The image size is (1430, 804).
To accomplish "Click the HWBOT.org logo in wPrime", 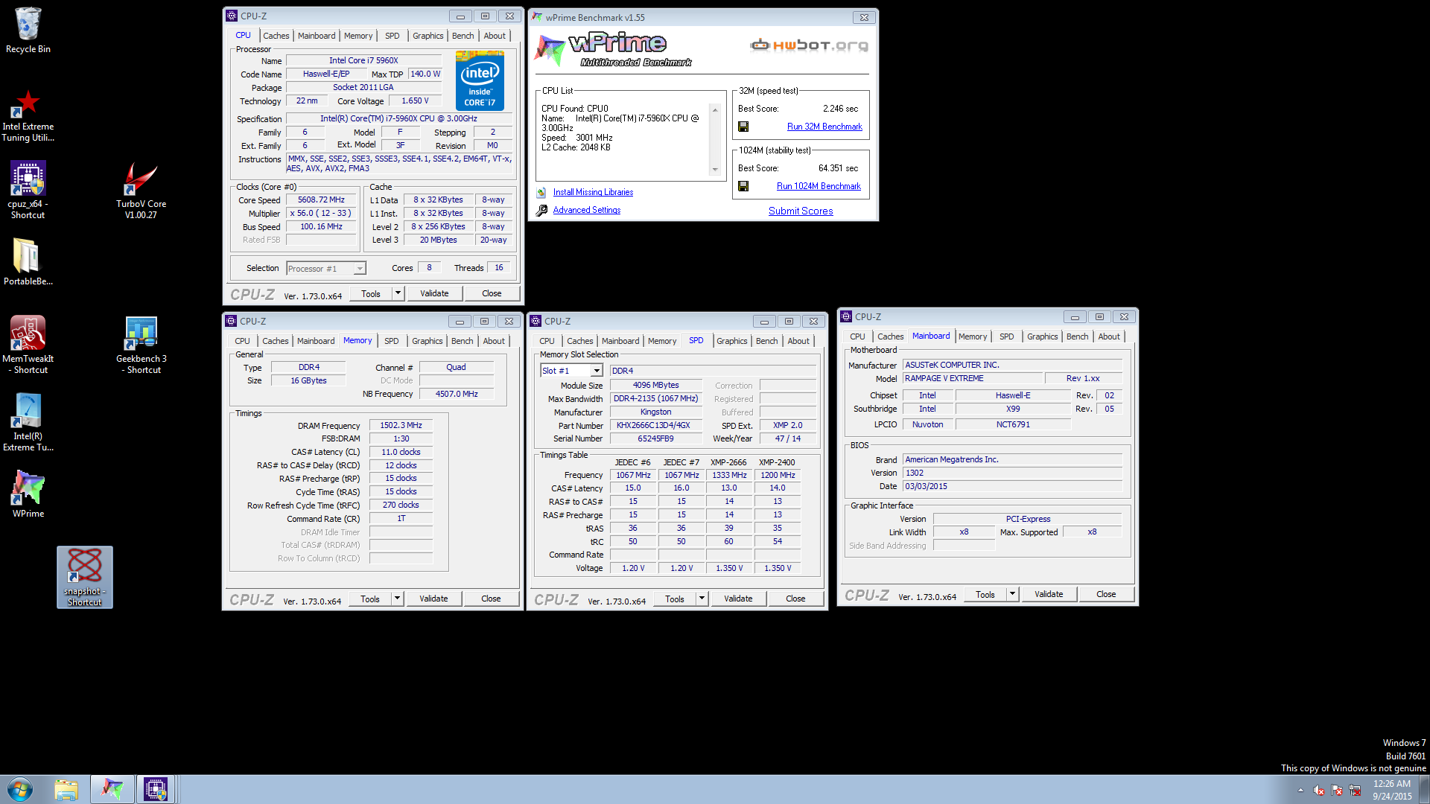I will 809,45.
